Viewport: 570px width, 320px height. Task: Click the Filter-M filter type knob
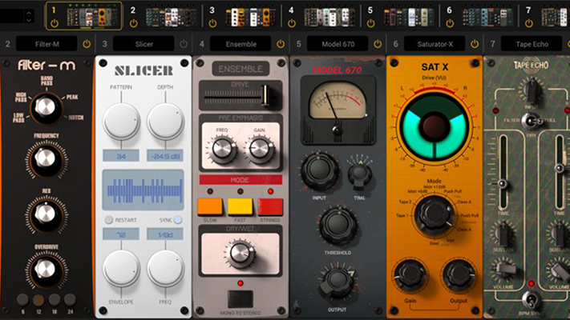pos(46,107)
